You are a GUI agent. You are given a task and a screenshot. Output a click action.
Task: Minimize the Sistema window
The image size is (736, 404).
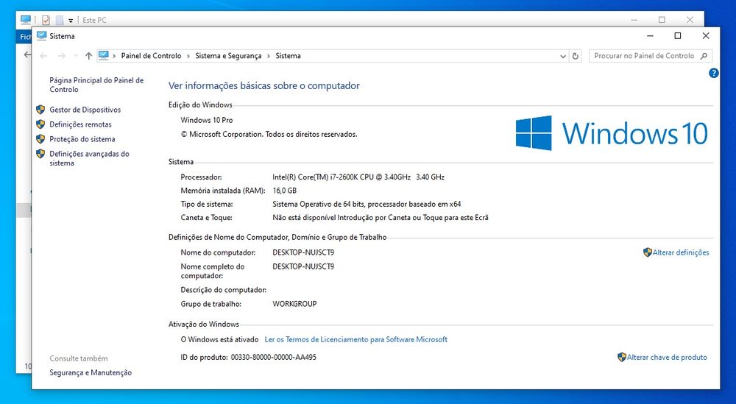coord(650,35)
